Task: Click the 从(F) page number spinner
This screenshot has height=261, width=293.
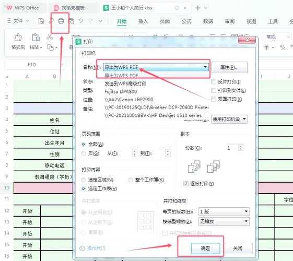Action: [134, 153]
